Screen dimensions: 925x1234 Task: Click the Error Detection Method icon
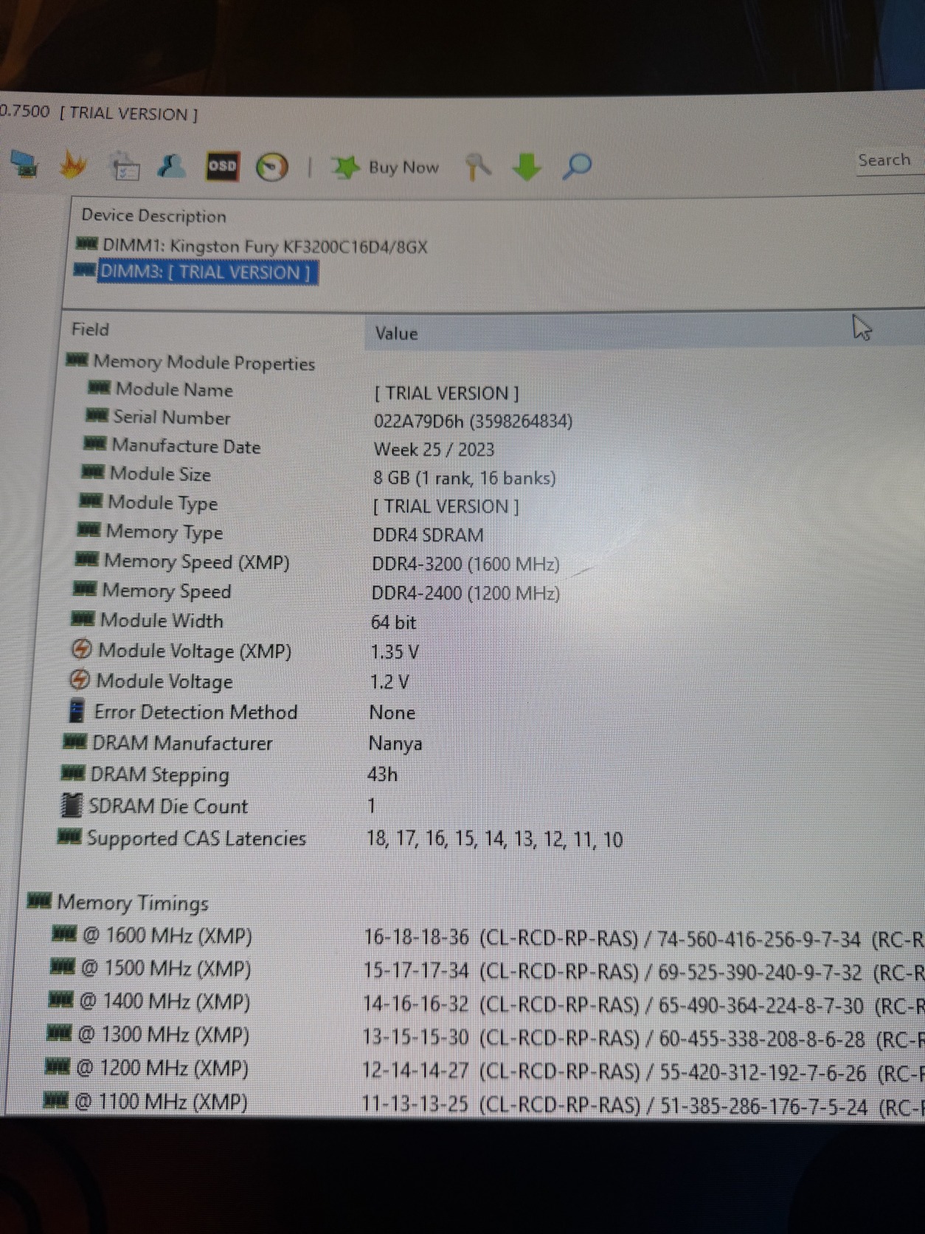[76, 711]
